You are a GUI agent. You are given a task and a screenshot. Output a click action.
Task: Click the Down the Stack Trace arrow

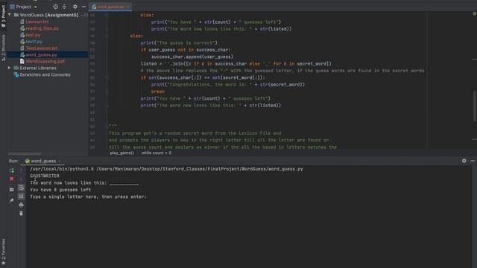click(x=21, y=179)
